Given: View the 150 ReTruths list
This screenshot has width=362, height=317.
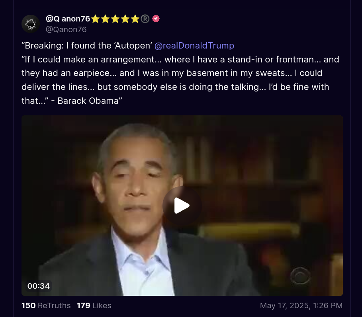Looking at the screenshot, I should (46, 305).
